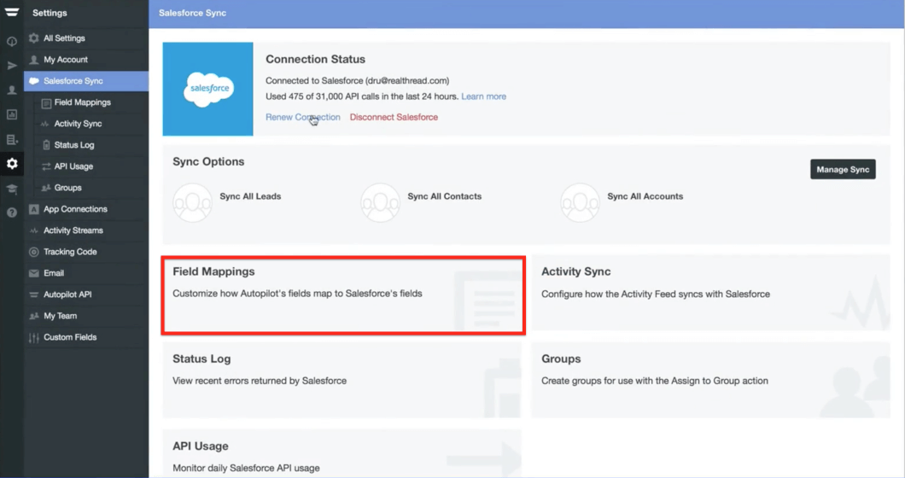The height and width of the screenshot is (478, 905).
Task: Click the Autopilot logo icon at top-left
Action: 12,12
